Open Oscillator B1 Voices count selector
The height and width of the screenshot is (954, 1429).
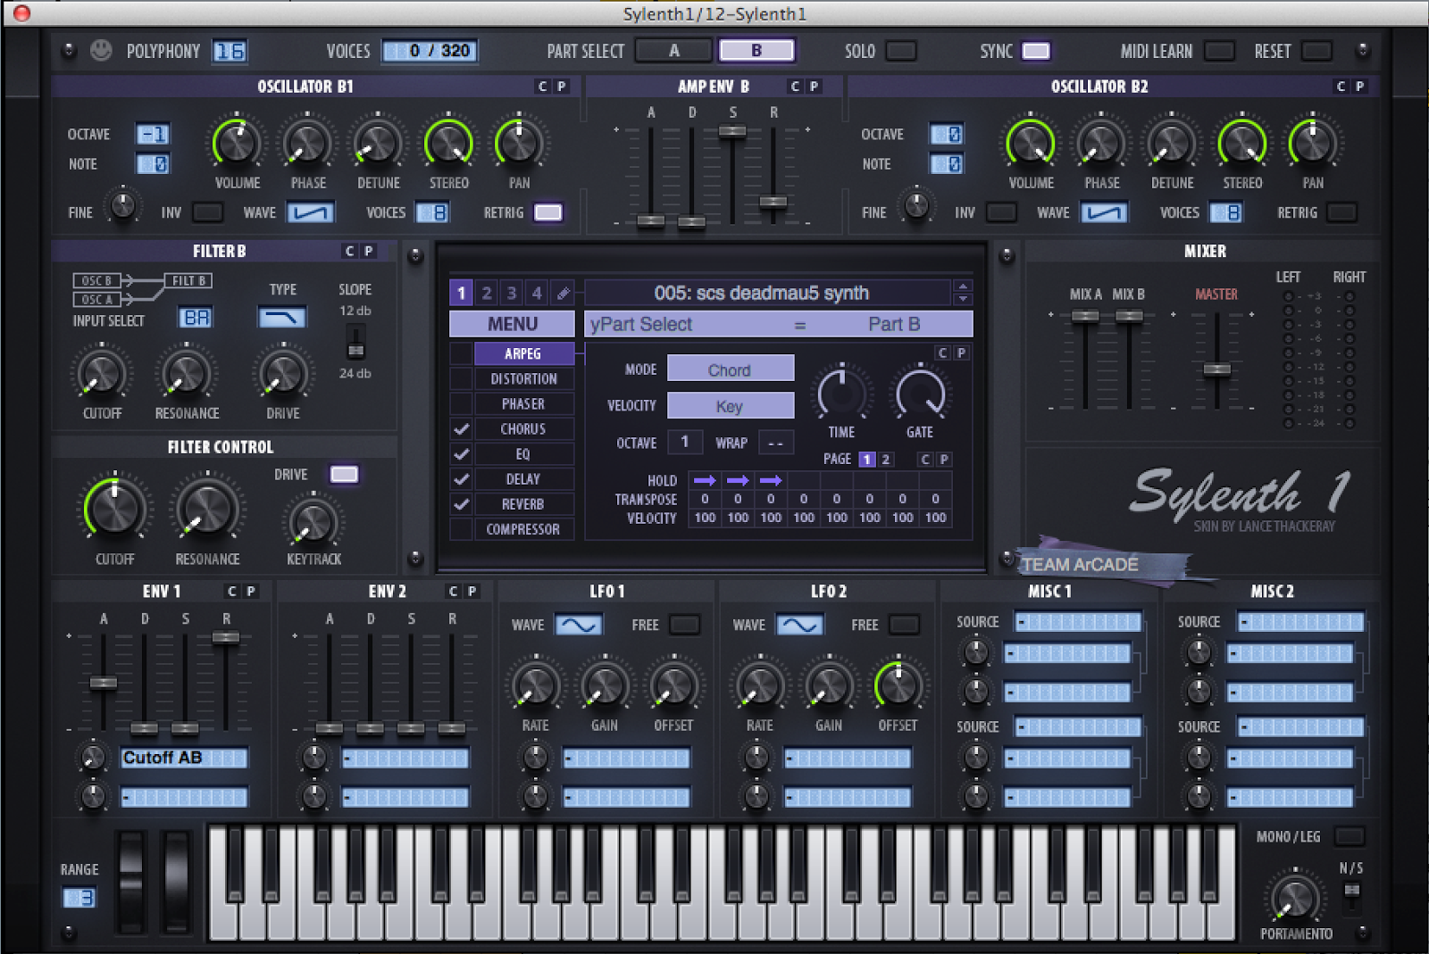pos(432,212)
